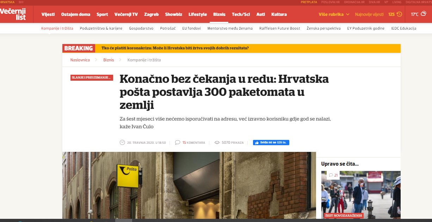
Task: Click the comments speech bubble icon
Action: [178, 143]
